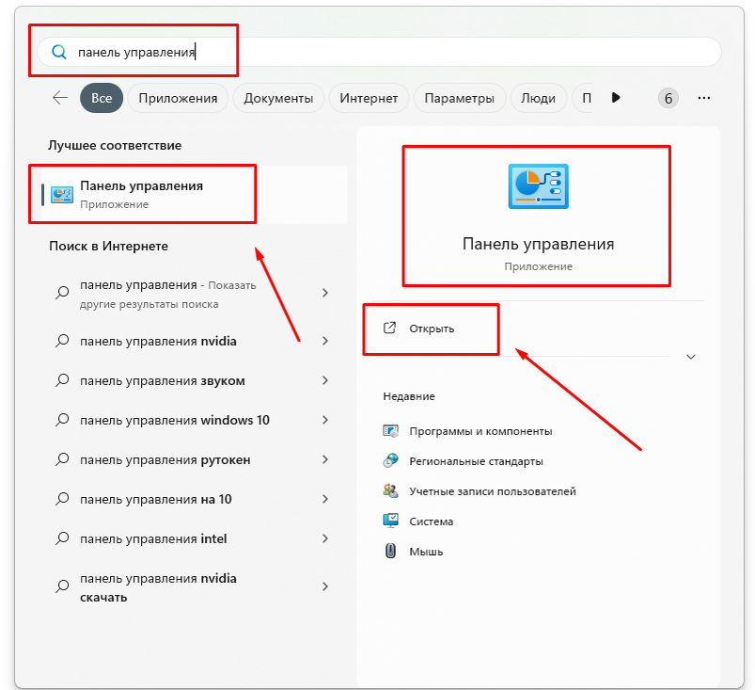Click search icon next to nvidia скачать suggestion
The height and width of the screenshot is (690, 755).
tap(62, 586)
